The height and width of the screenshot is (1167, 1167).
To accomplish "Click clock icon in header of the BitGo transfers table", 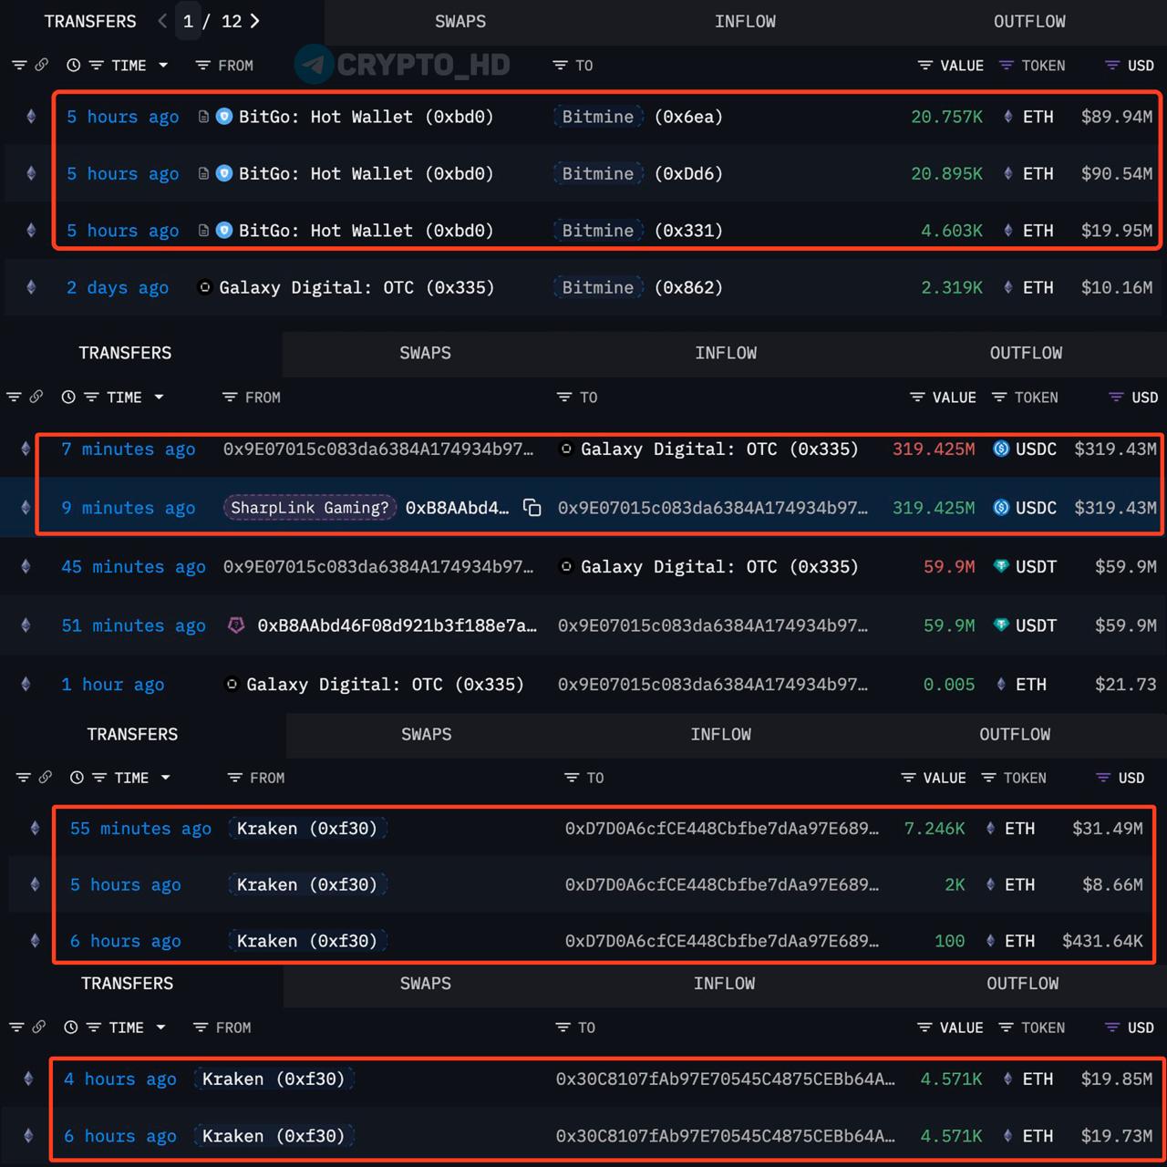I will (x=74, y=66).
